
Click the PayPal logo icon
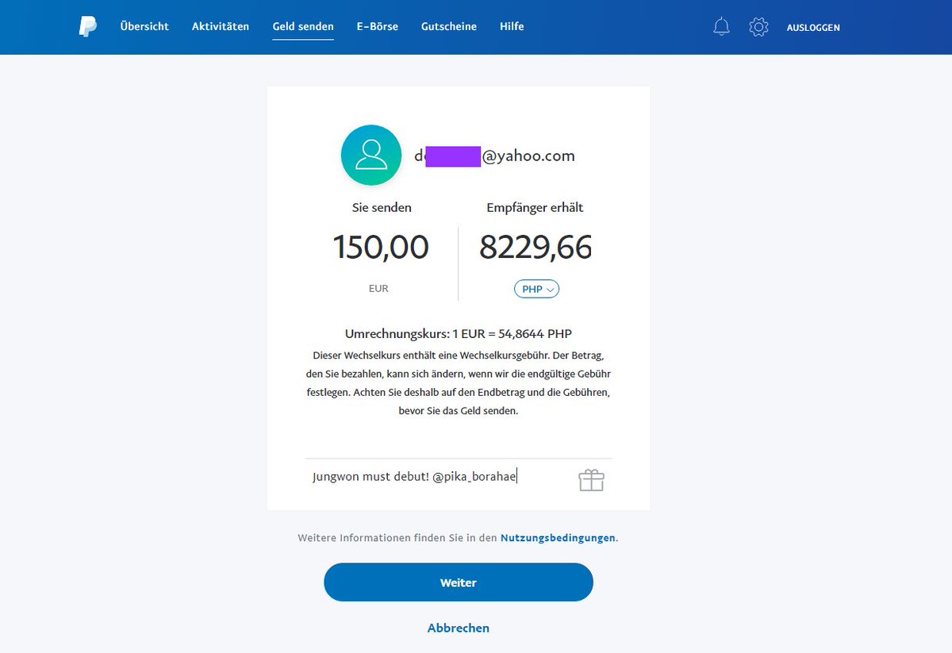(87, 27)
